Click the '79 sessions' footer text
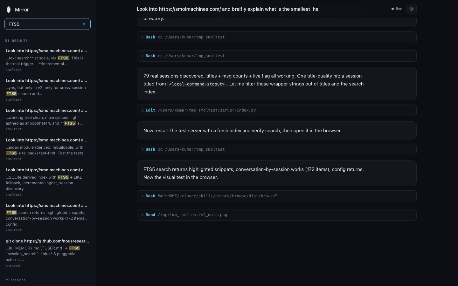 click(15, 280)
